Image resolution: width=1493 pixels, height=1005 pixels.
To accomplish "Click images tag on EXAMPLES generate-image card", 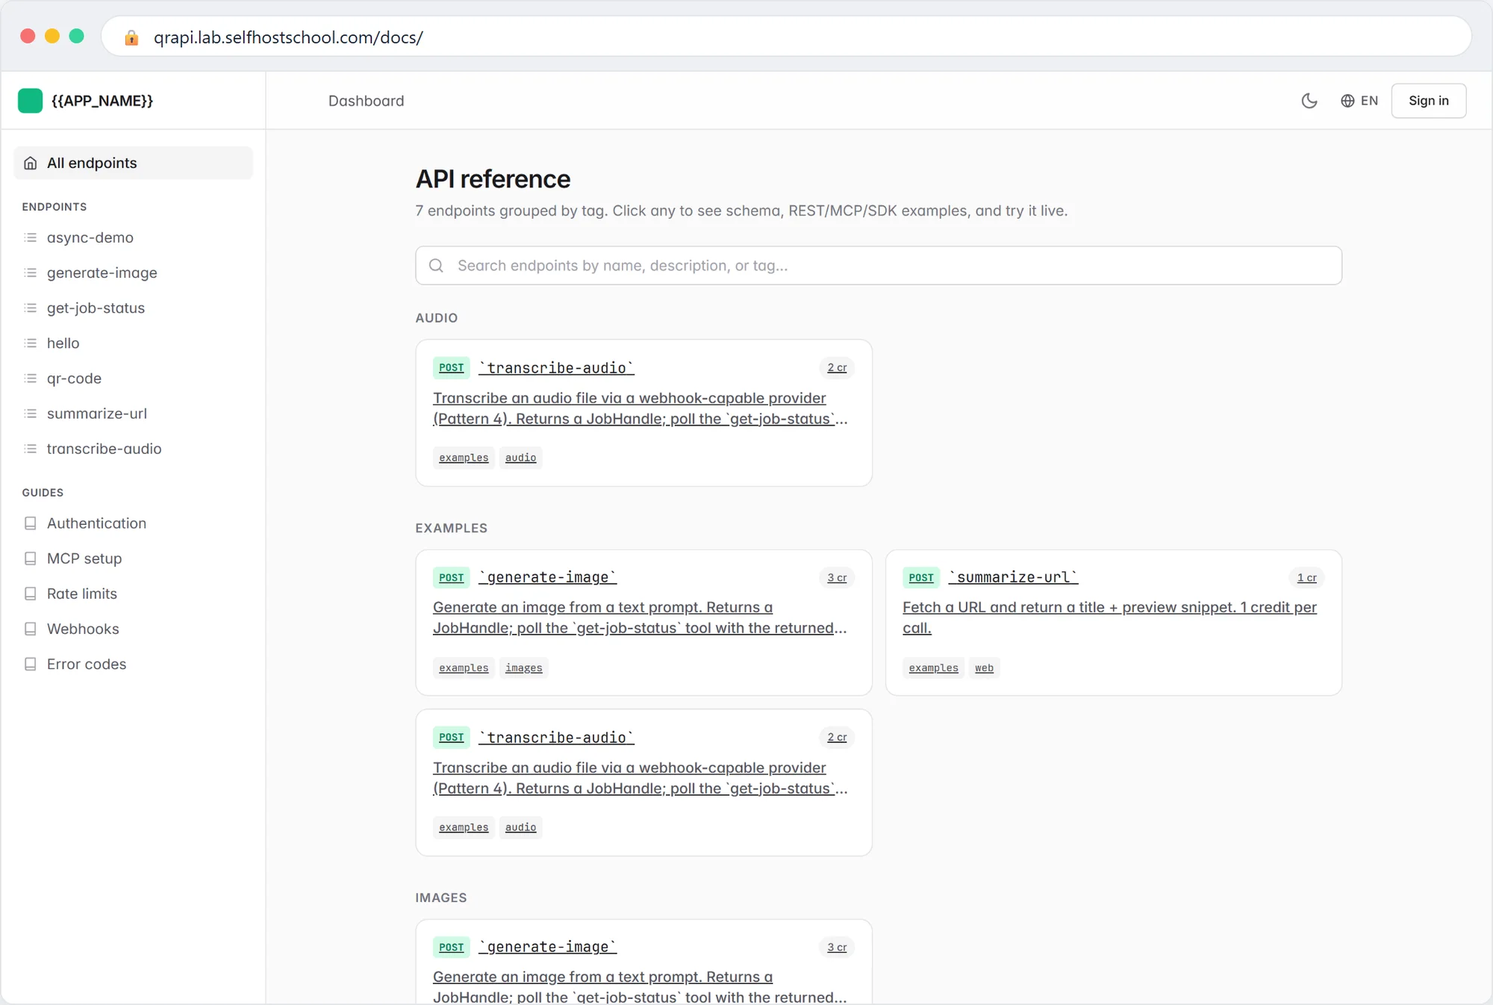I will pos(523,667).
